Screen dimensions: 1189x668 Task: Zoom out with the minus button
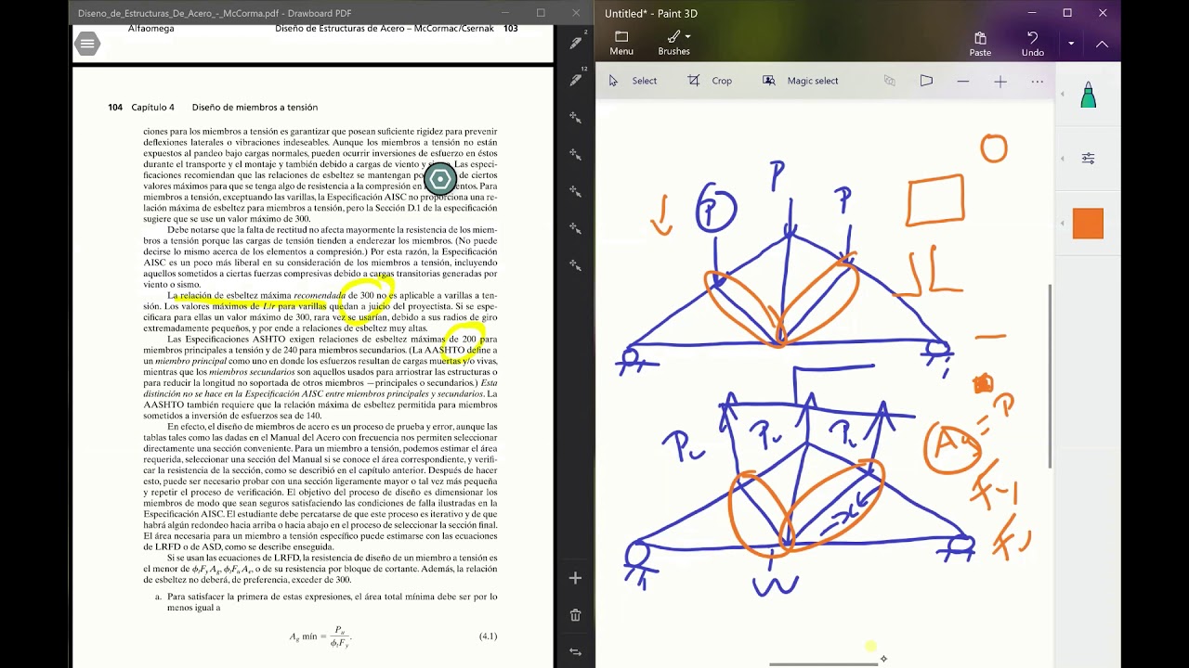click(963, 82)
